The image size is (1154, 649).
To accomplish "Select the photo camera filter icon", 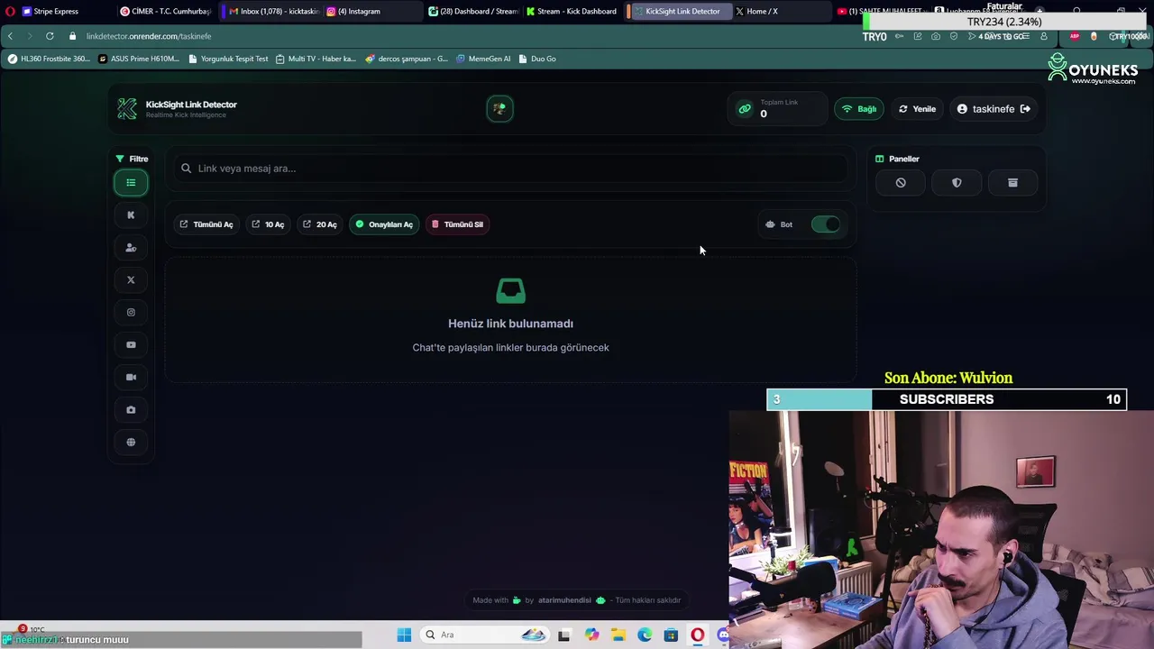I will coord(131,410).
